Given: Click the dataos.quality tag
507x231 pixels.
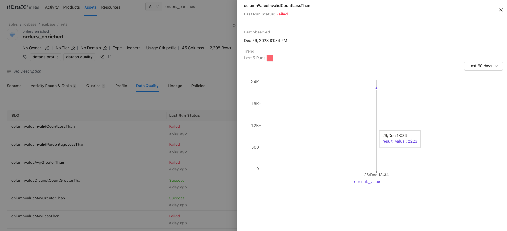Looking at the screenshot, I should (x=79, y=57).
